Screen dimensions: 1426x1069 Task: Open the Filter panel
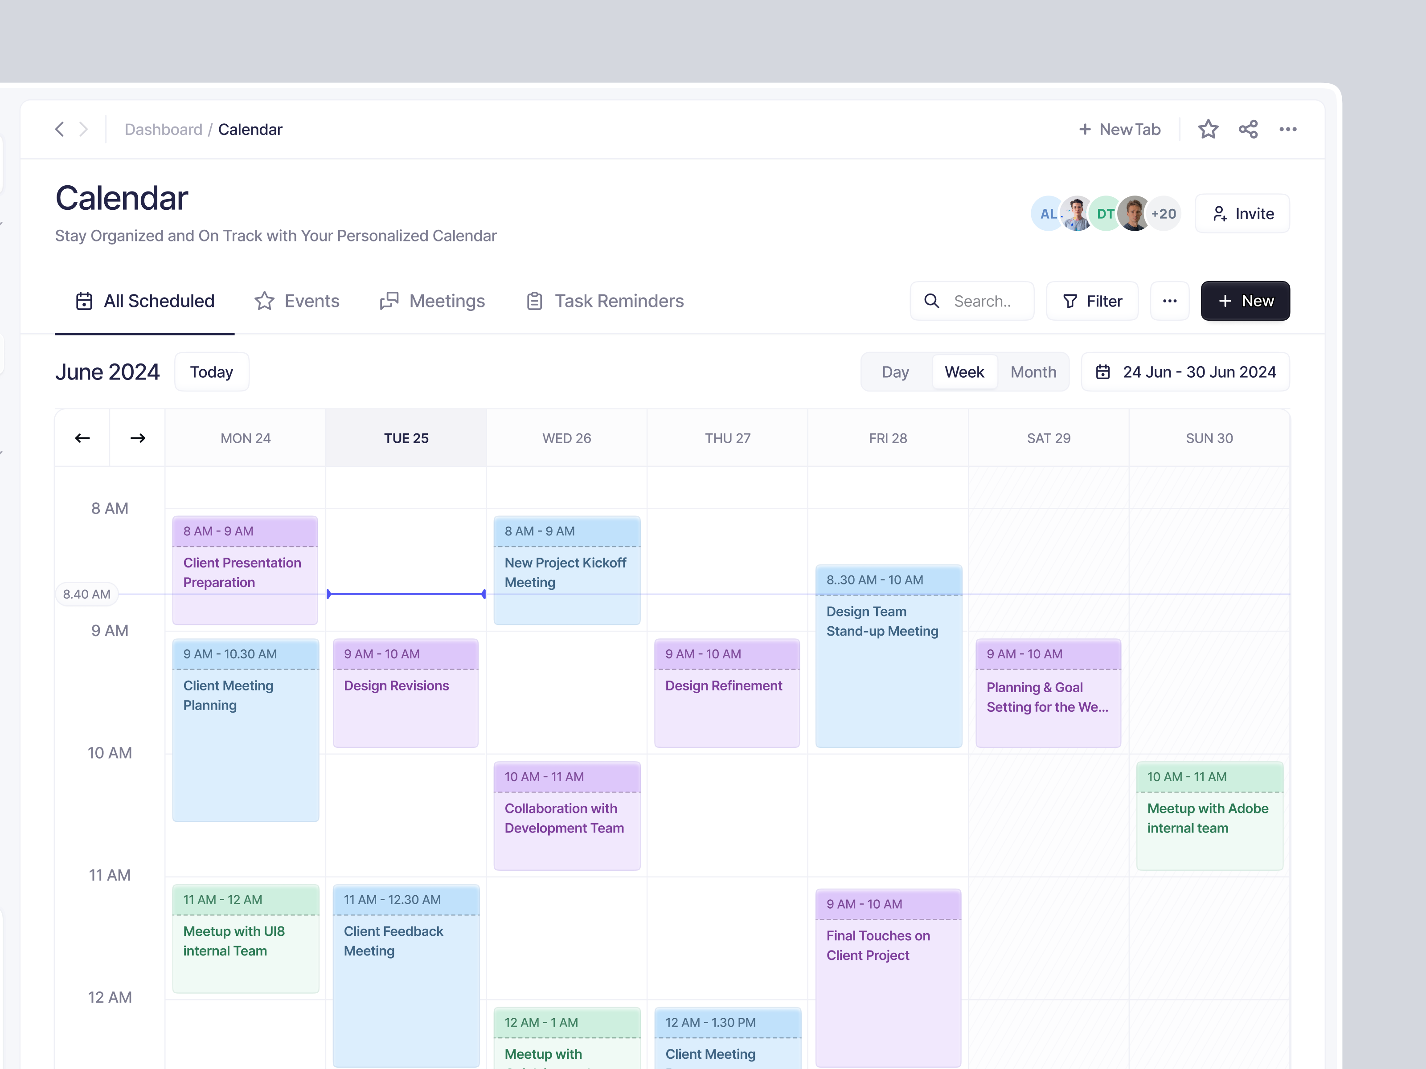tap(1092, 300)
